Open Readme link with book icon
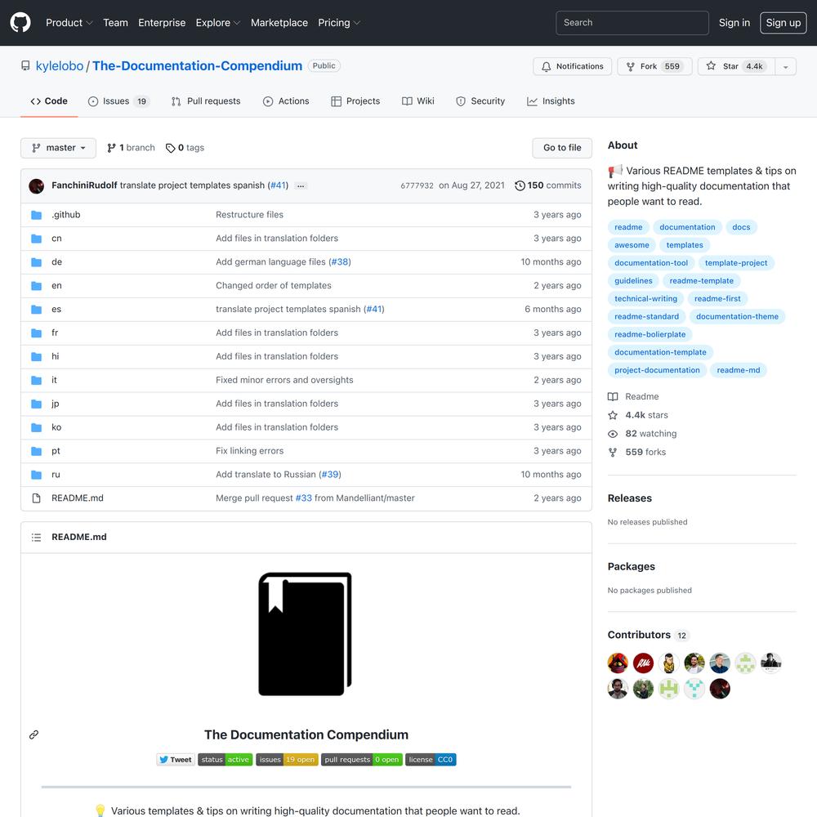The height and width of the screenshot is (817, 817). coord(633,396)
